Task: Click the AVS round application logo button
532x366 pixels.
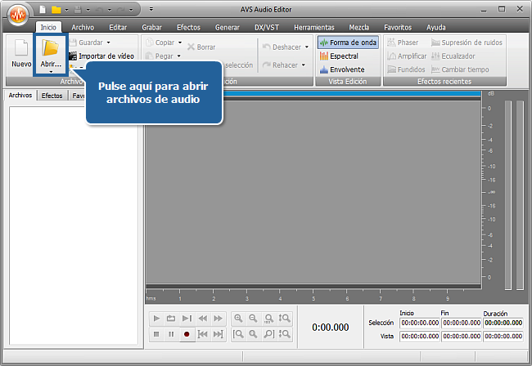Action: pos(16,16)
